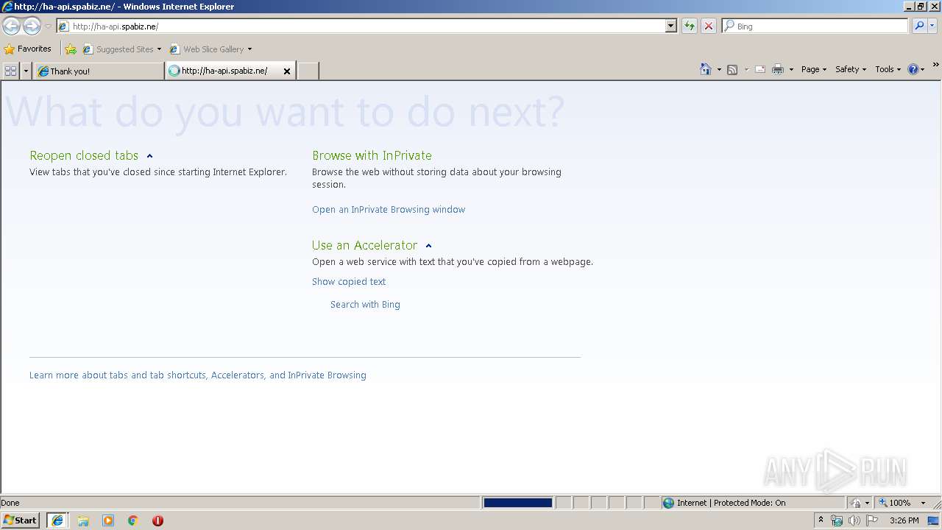Expand the Home button dropdown
Screen dimensions: 942x530
pyautogui.click(x=719, y=69)
